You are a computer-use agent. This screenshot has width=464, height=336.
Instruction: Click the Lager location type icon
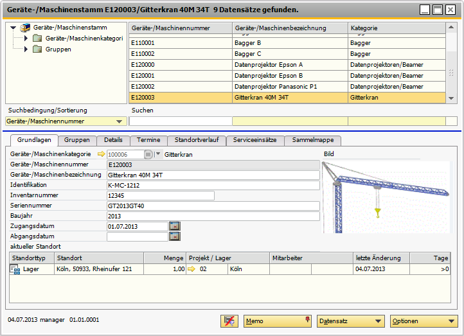(x=15, y=269)
